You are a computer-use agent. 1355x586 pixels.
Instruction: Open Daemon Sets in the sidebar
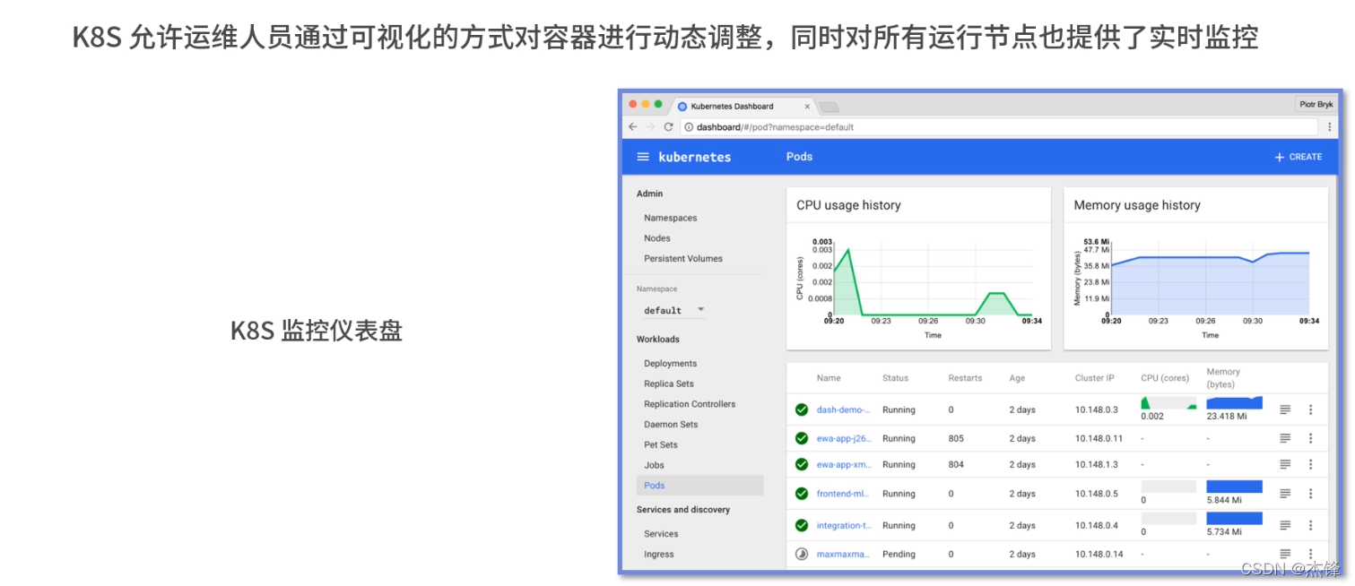pos(670,425)
